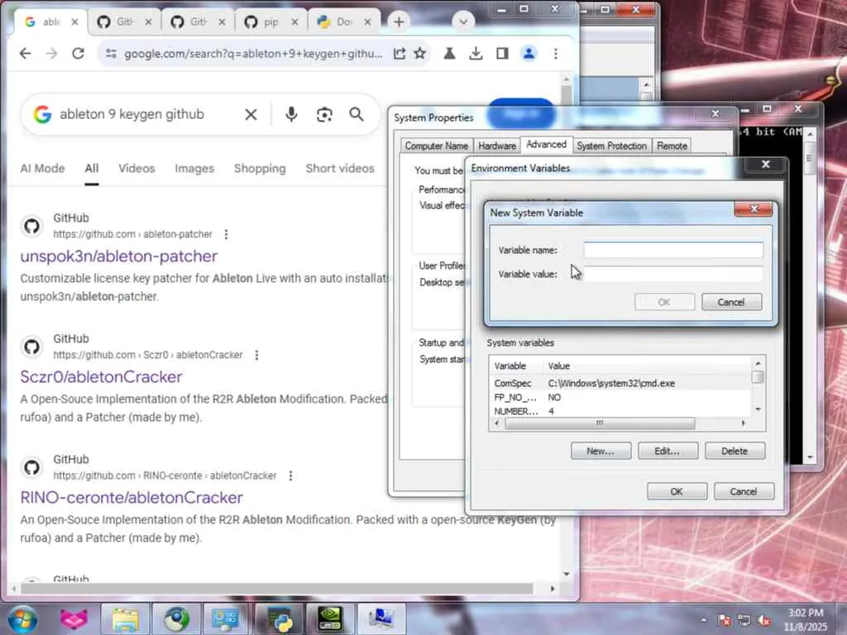This screenshot has width=847, height=635.
Task: Select the FP_NO_... variable row
Action: pyautogui.click(x=620, y=397)
